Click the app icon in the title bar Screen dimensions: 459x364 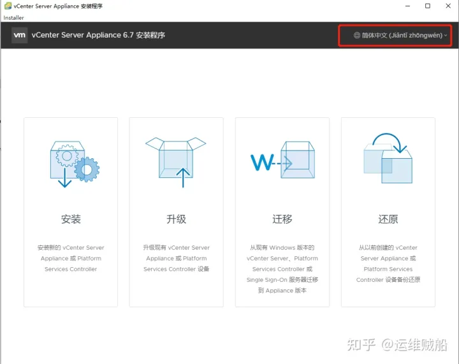coord(8,6)
